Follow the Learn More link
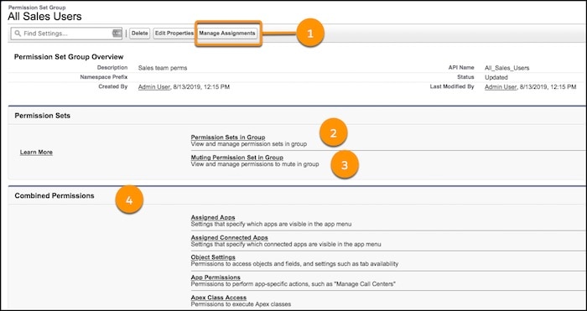 pyautogui.click(x=36, y=153)
